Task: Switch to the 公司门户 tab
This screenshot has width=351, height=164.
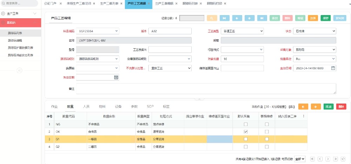Action: tap(50, 4)
